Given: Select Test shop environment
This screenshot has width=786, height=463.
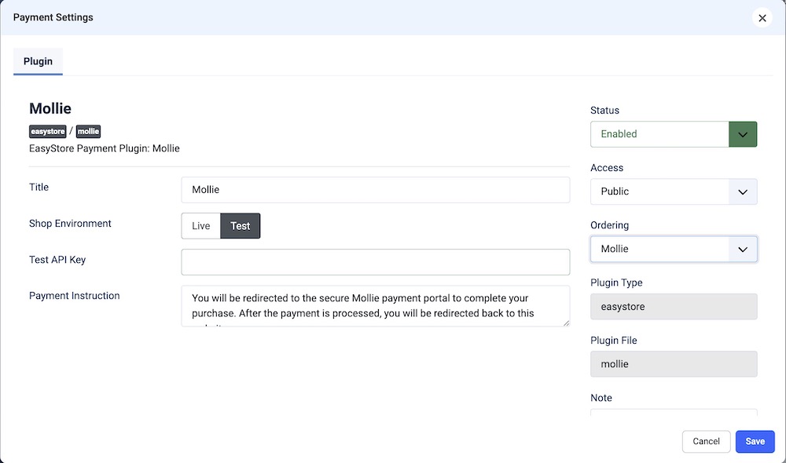Looking at the screenshot, I should tap(240, 226).
